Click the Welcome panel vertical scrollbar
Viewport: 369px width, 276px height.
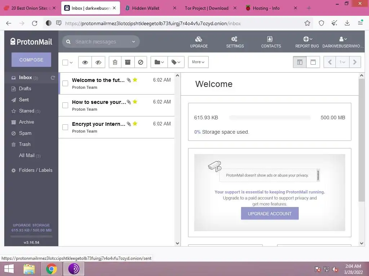coord(361,140)
